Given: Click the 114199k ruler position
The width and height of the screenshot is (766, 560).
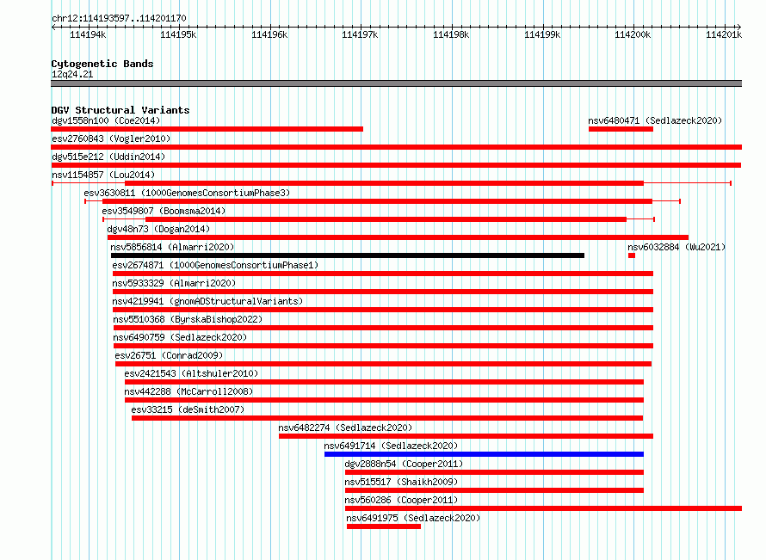Looking at the screenshot, I should pos(542,34).
